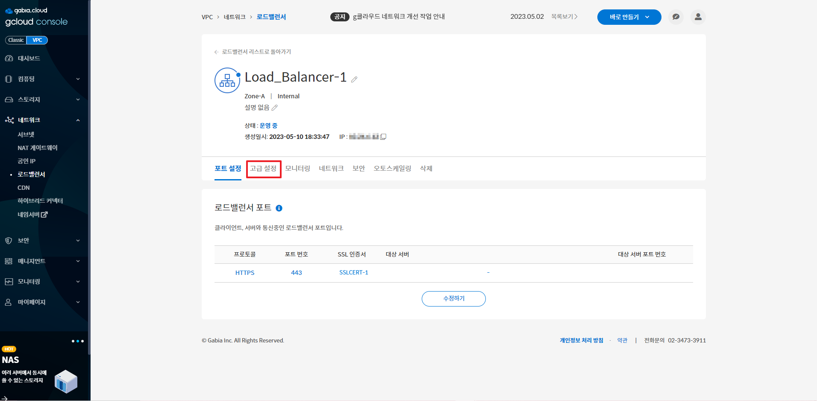Click the chat support icon
817x401 pixels.
click(676, 17)
